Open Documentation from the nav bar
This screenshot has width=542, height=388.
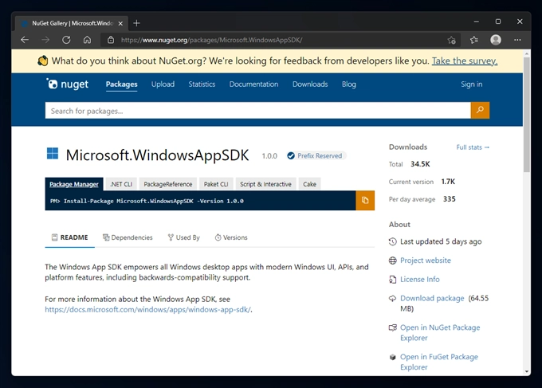(253, 84)
